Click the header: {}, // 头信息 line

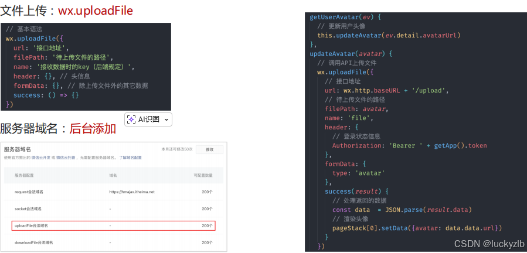click(52, 76)
